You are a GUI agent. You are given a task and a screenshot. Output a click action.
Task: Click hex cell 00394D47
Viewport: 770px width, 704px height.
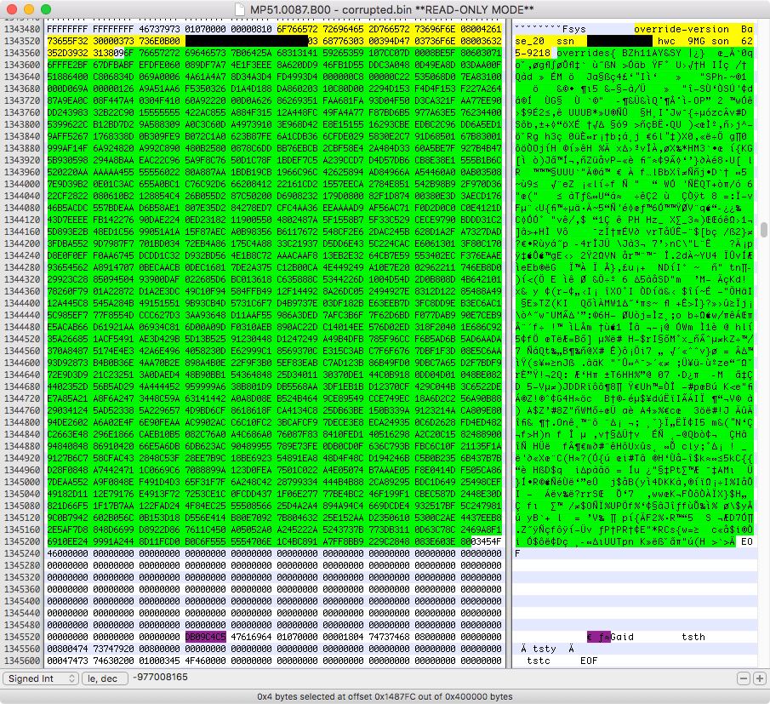389,41
